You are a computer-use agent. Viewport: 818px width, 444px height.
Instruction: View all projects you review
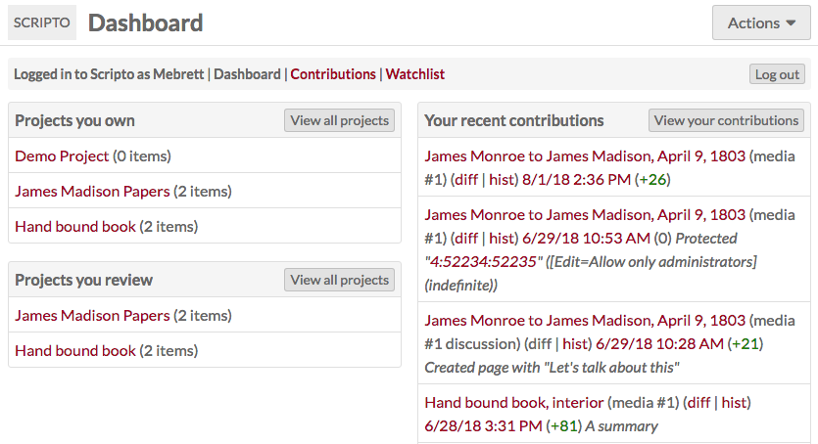339,280
